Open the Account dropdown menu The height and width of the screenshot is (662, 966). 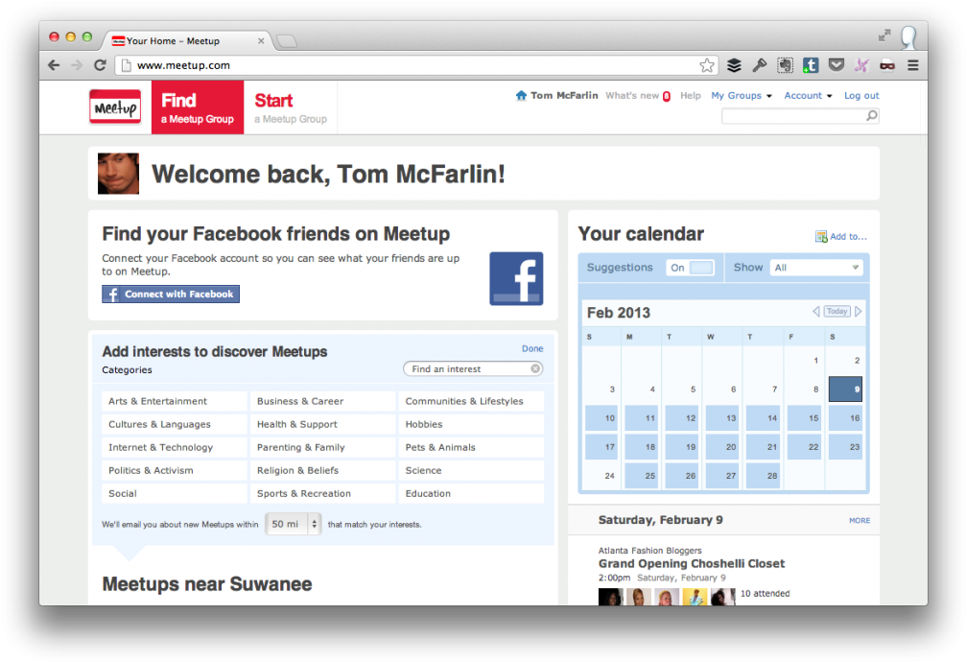coord(808,96)
